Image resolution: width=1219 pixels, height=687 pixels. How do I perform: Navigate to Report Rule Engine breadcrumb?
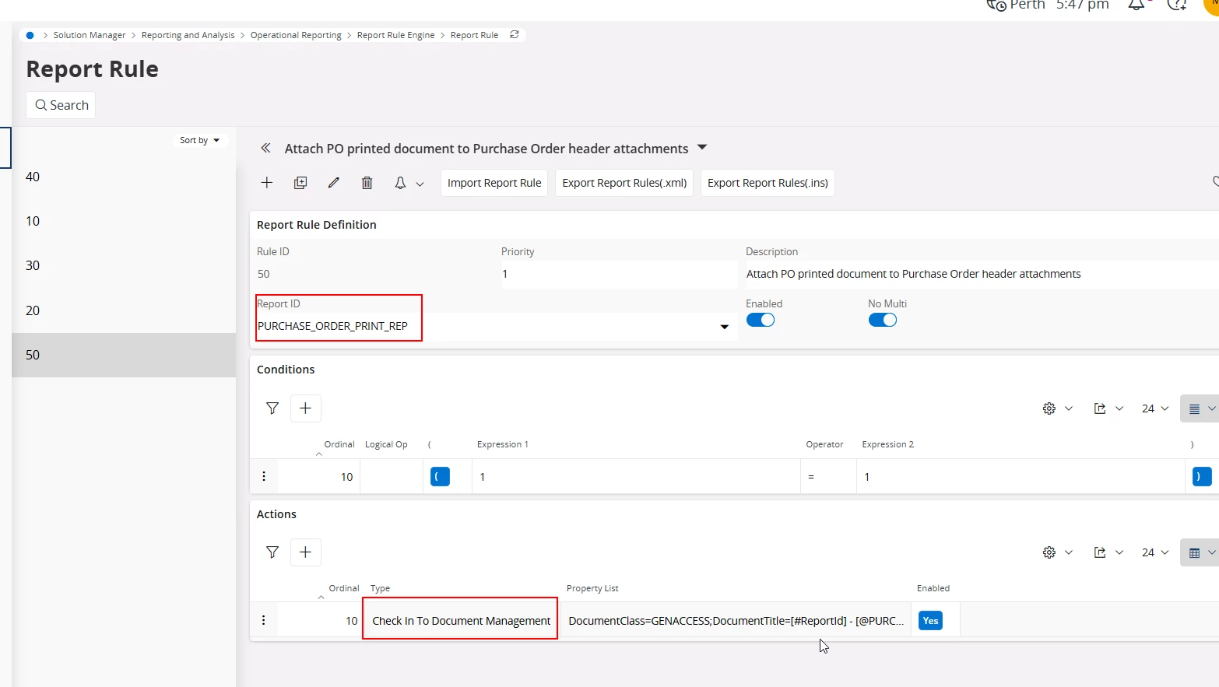395,35
